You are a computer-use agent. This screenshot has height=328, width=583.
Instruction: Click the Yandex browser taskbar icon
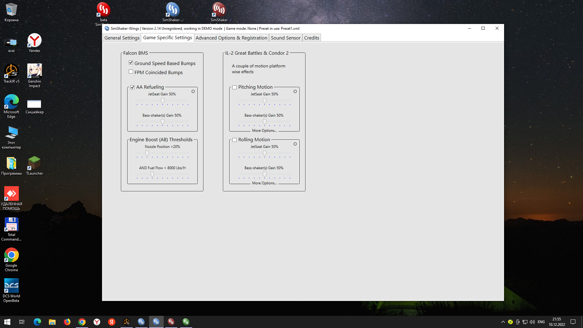click(97, 322)
